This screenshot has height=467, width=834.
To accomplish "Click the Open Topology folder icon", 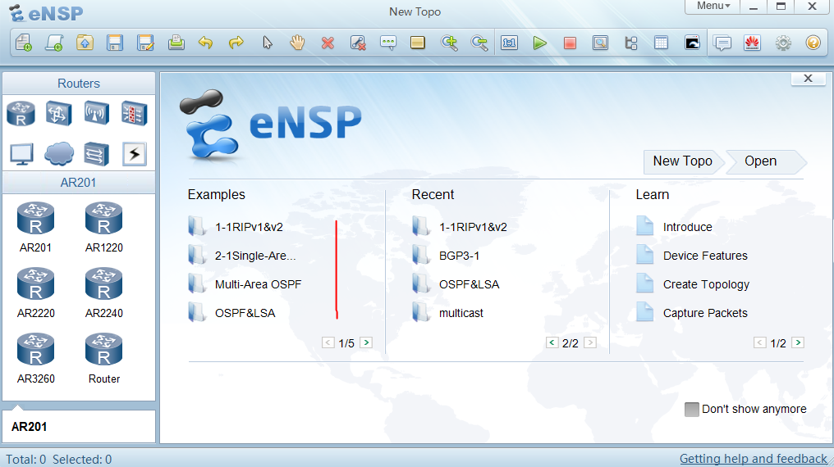I will pyautogui.click(x=85, y=43).
